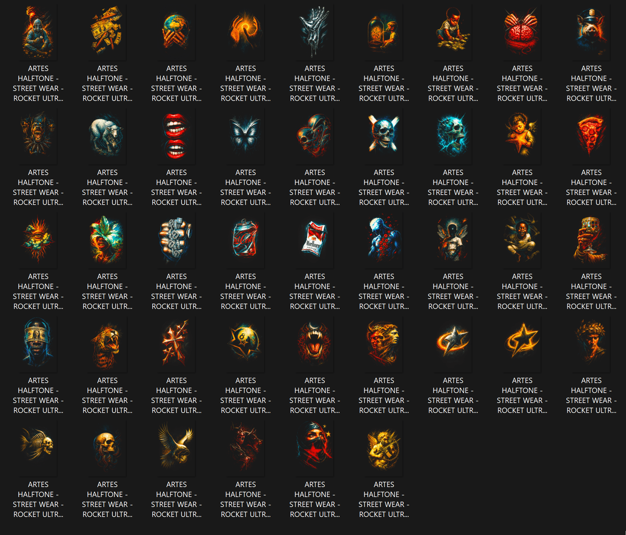This screenshot has width=626, height=535.
Task: Select the red brain artwork thumbnail
Action: tap(522, 32)
